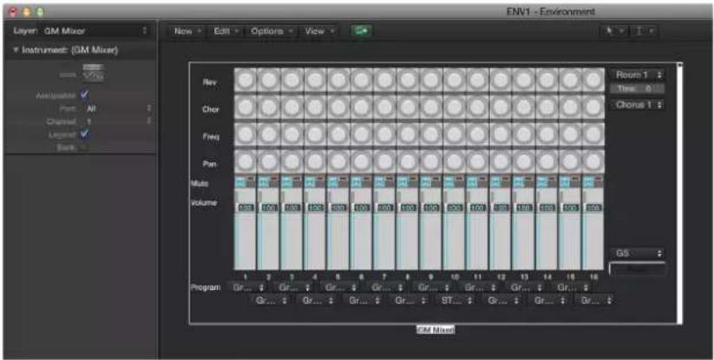This screenshot has height=360, width=714.
Task: Open the channel 2 Program dropdown
Action: pyautogui.click(x=271, y=300)
